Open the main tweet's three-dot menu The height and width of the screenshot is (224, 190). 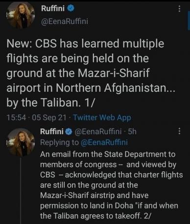click(179, 9)
